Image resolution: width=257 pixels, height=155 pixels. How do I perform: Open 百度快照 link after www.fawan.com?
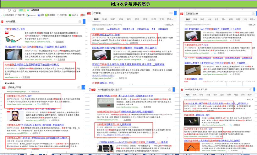pos(26,77)
